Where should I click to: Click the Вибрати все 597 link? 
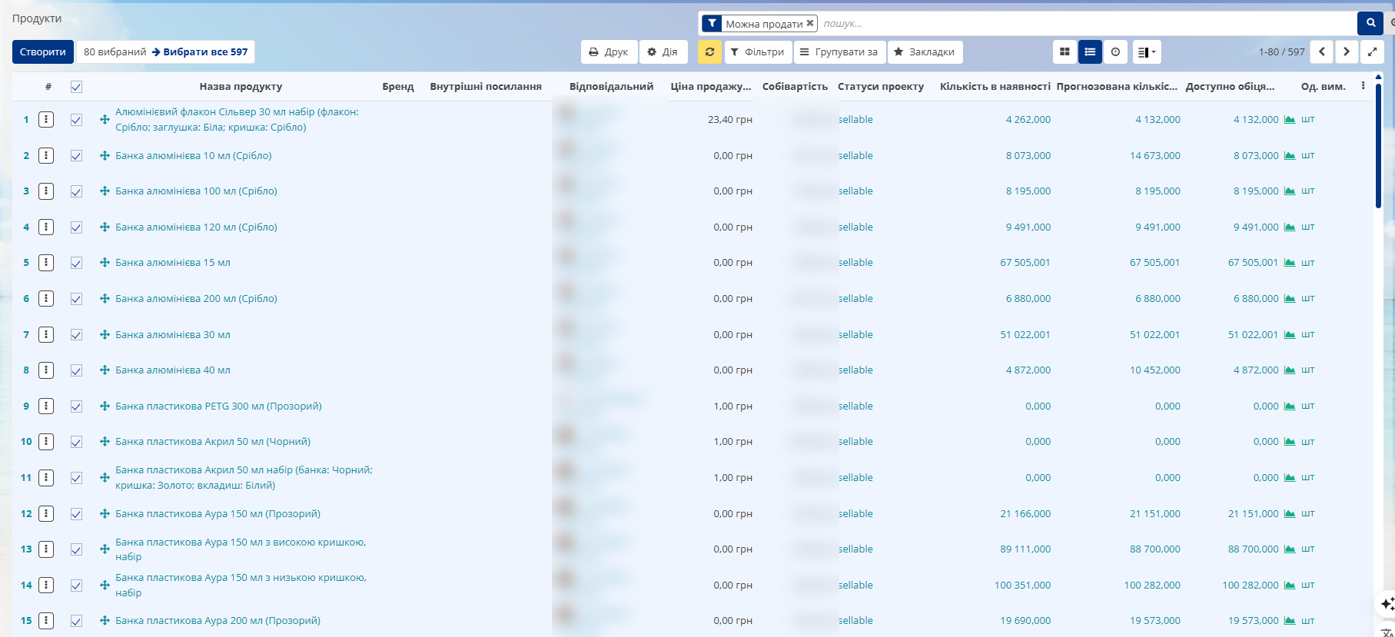tap(200, 52)
